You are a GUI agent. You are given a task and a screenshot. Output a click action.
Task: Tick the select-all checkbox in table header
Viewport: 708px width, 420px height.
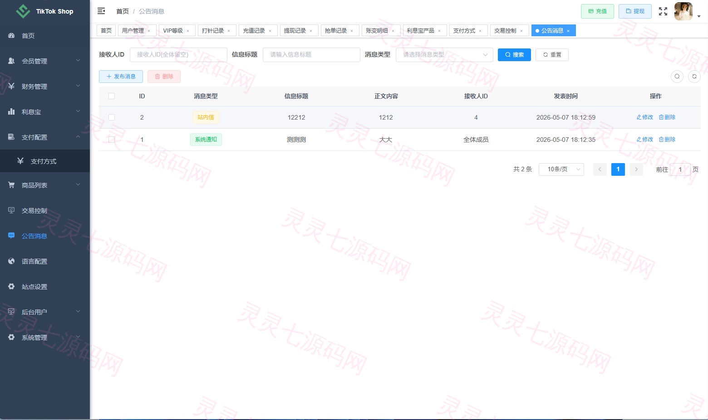click(x=112, y=96)
